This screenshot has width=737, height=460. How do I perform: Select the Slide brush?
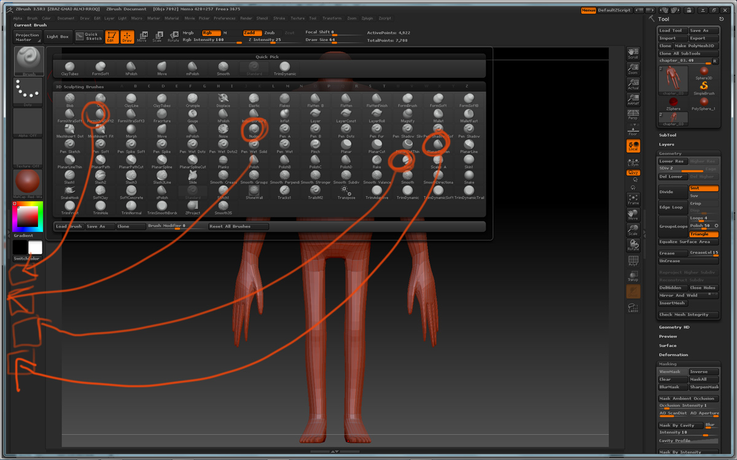[193, 177]
